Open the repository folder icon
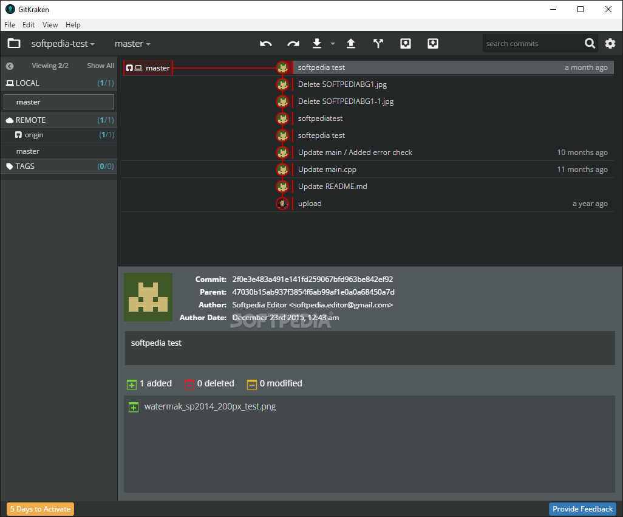This screenshot has height=517, width=623. [x=14, y=43]
